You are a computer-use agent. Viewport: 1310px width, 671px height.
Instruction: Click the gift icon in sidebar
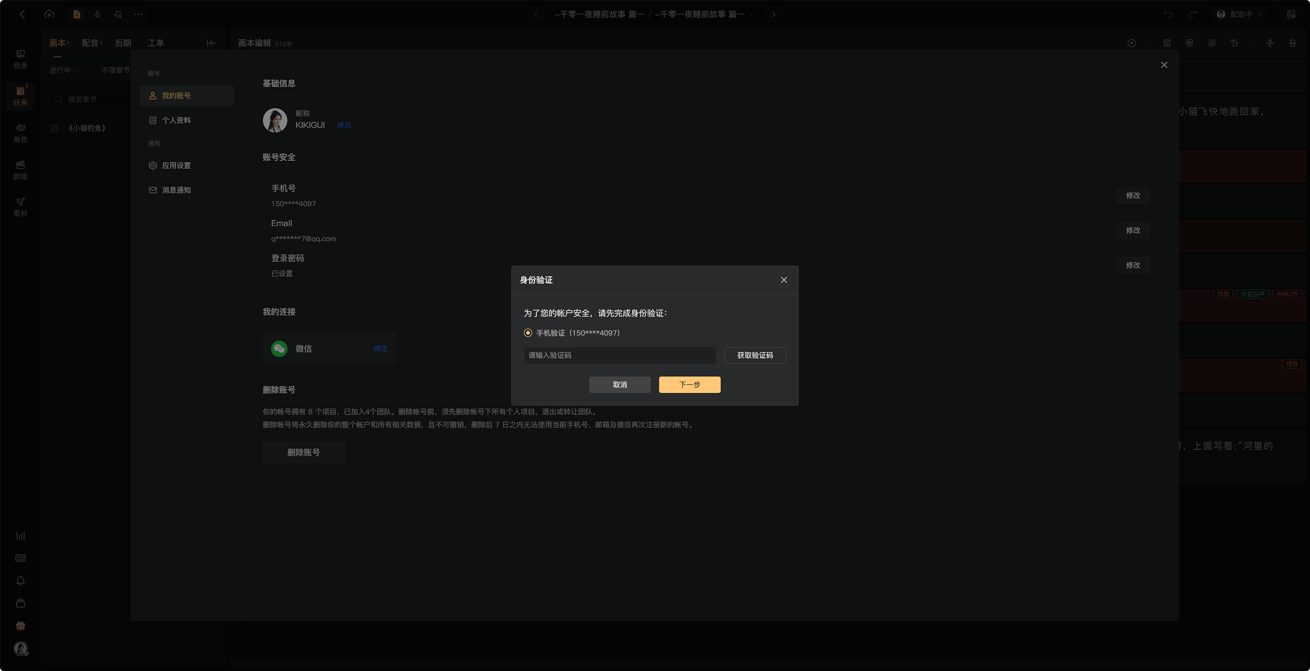click(20, 626)
